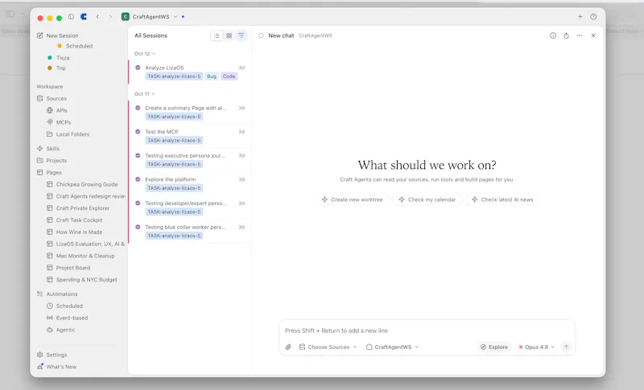Open the chat info icon

pos(553,35)
